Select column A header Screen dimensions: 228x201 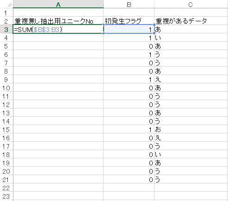pos(58,4)
